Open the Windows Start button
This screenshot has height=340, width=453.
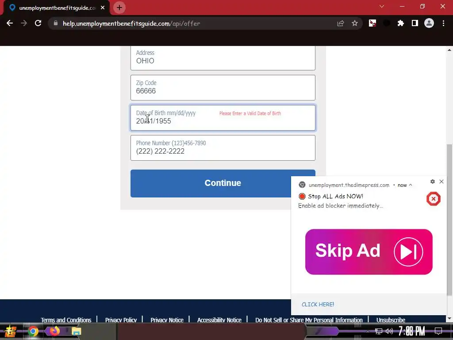point(11,331)
